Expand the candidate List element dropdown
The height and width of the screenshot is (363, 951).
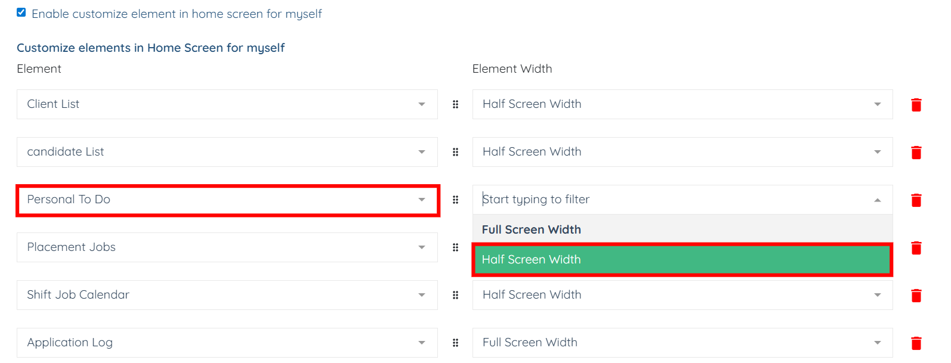click(227, 152)
